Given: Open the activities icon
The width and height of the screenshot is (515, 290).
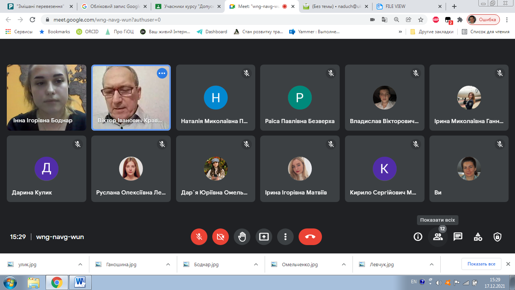Looking at the screenshot, I should point(478,237).
